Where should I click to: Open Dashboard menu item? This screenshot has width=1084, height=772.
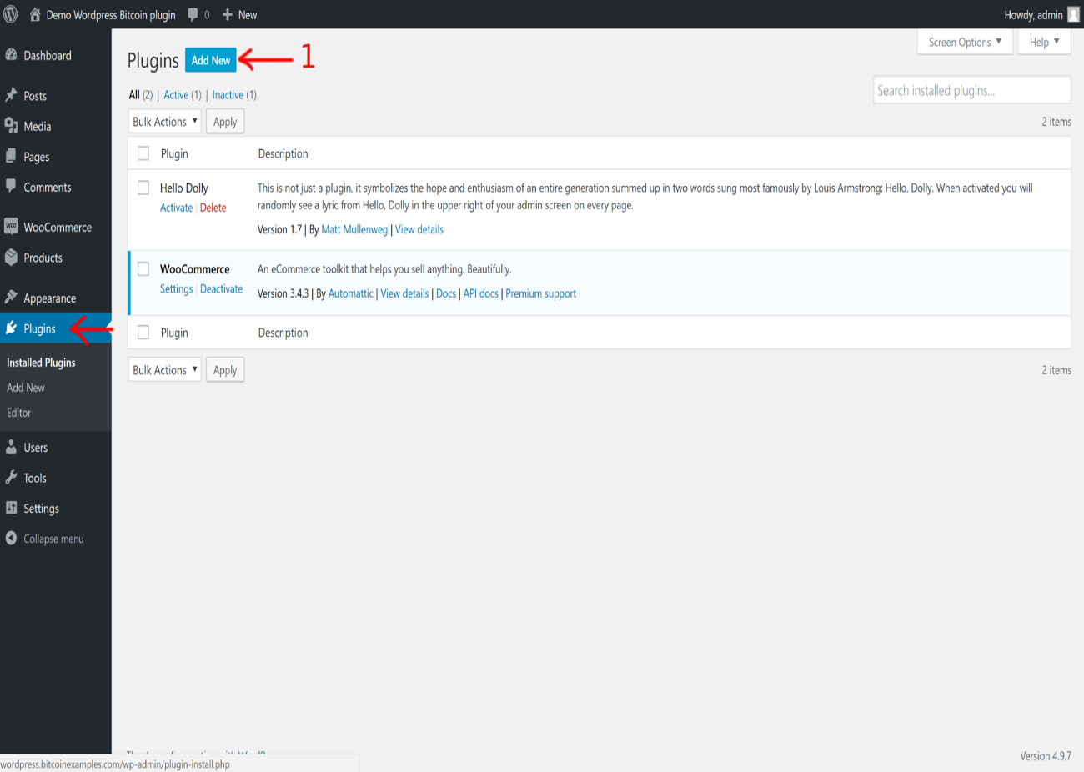(48, 55)
